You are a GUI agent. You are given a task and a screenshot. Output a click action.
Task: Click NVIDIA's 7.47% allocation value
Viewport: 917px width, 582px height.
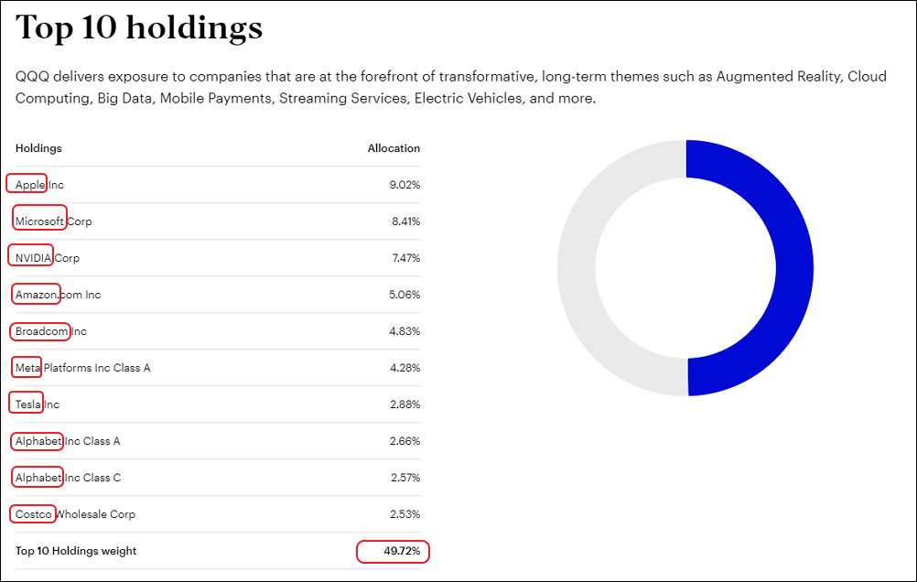pyautogui.click(x=405, y=258)
